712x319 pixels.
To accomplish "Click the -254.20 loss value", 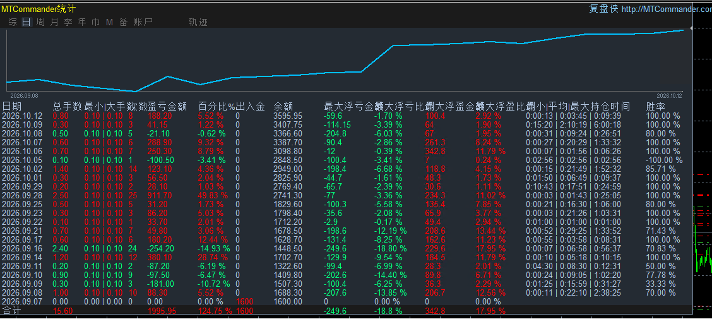I will coord(160,248).
